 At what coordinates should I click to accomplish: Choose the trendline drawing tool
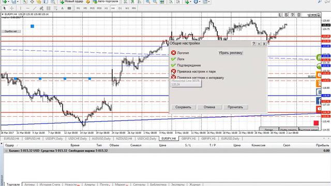35,8
